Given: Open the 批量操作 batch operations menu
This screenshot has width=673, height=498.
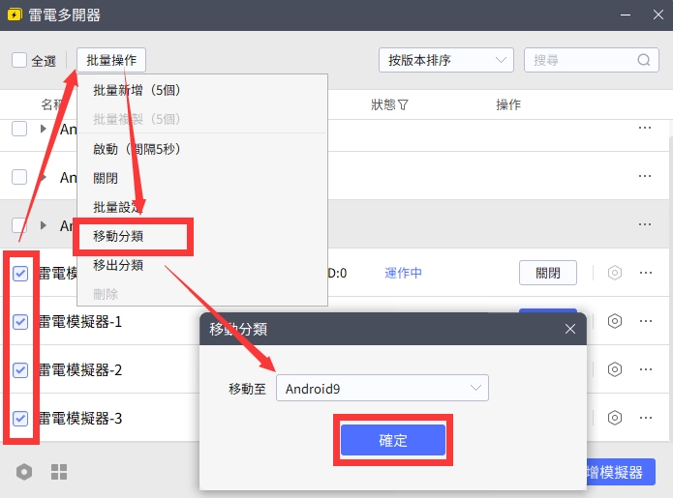Looking at the screenshot, I should click(111, 60).
